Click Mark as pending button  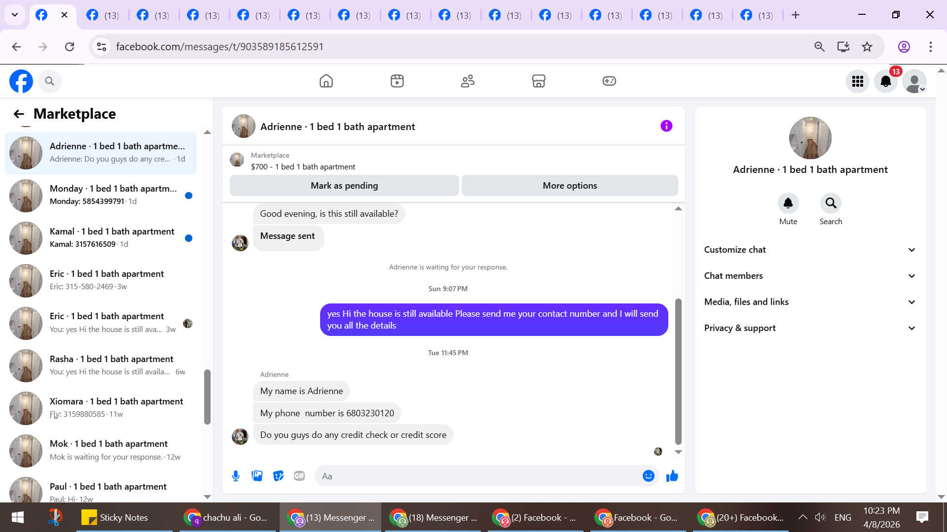tap(344, 186)
